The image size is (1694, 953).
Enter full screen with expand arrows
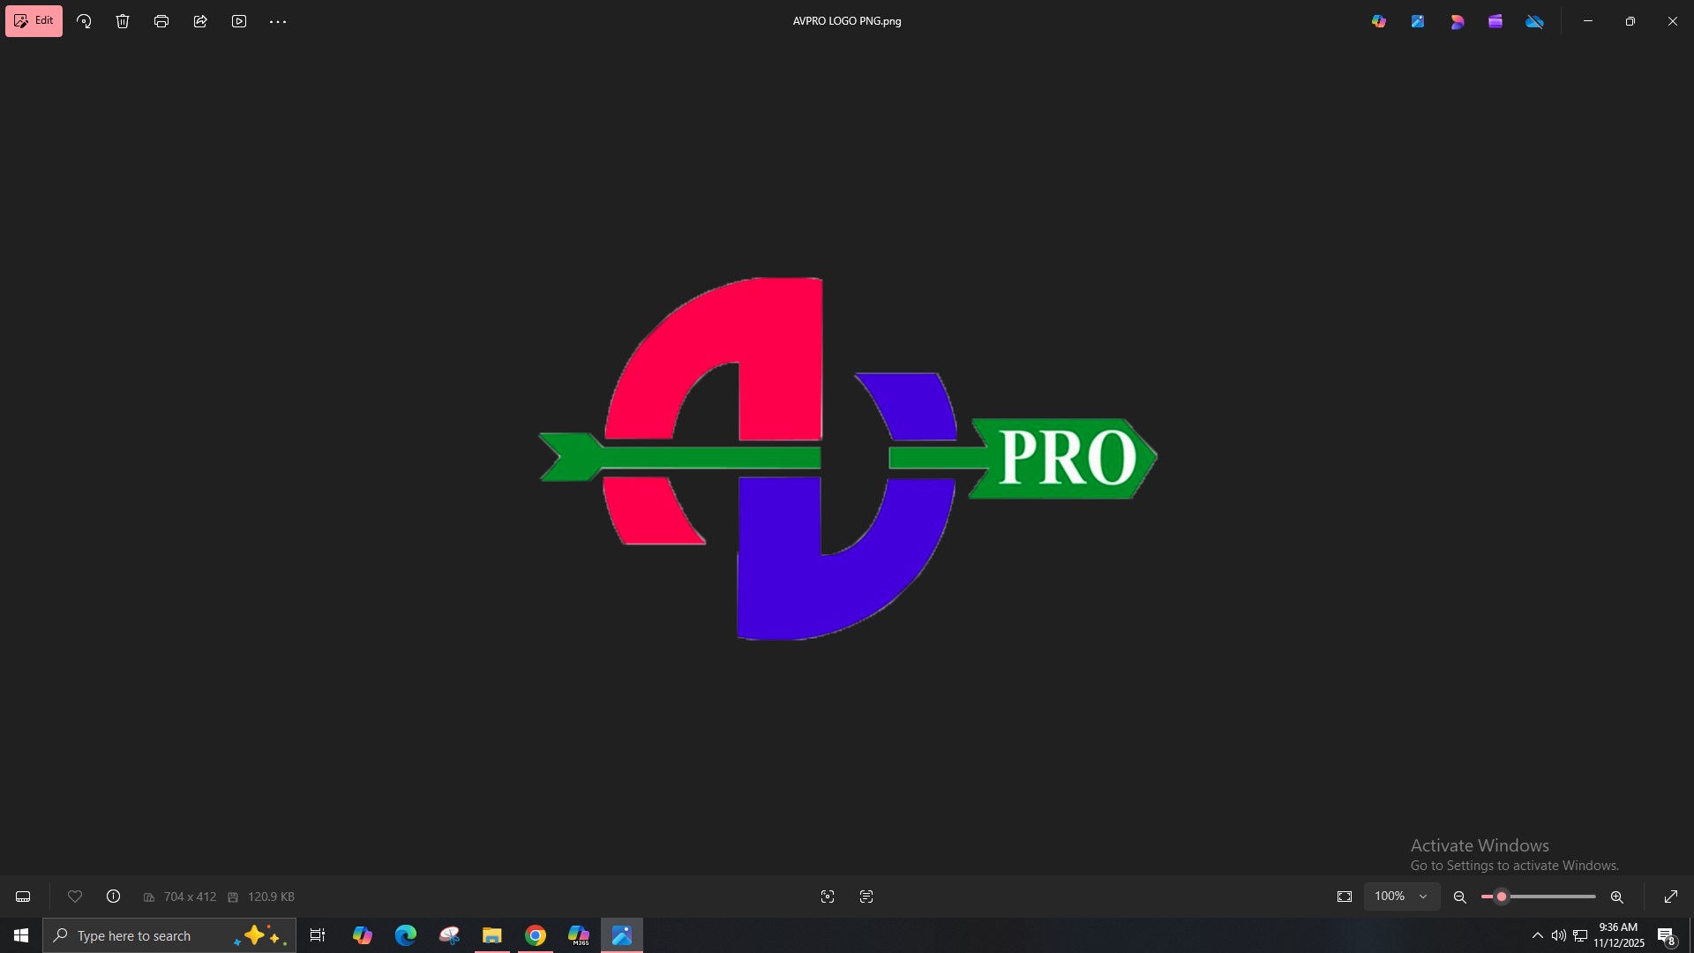click(1671, 897)
